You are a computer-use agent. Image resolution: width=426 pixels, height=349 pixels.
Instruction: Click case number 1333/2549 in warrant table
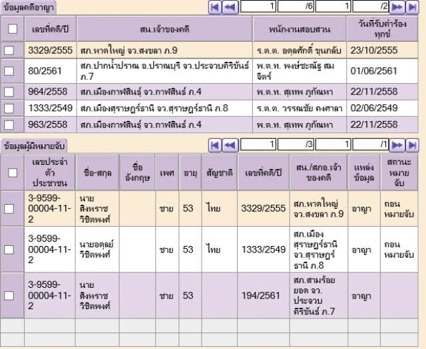264,250
